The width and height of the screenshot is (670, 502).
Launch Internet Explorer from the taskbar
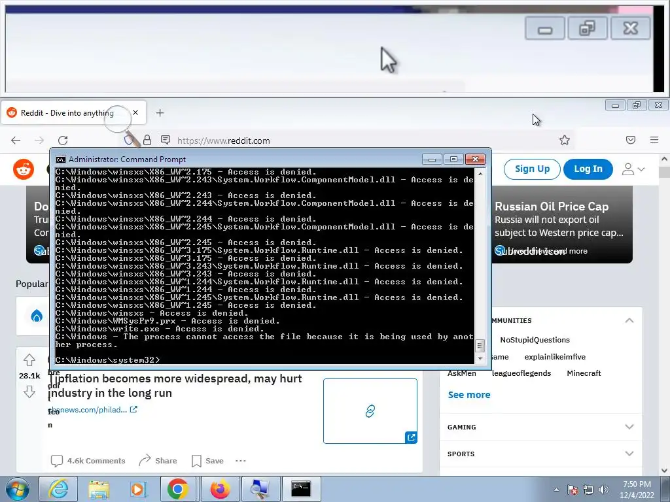coord(58,489)
